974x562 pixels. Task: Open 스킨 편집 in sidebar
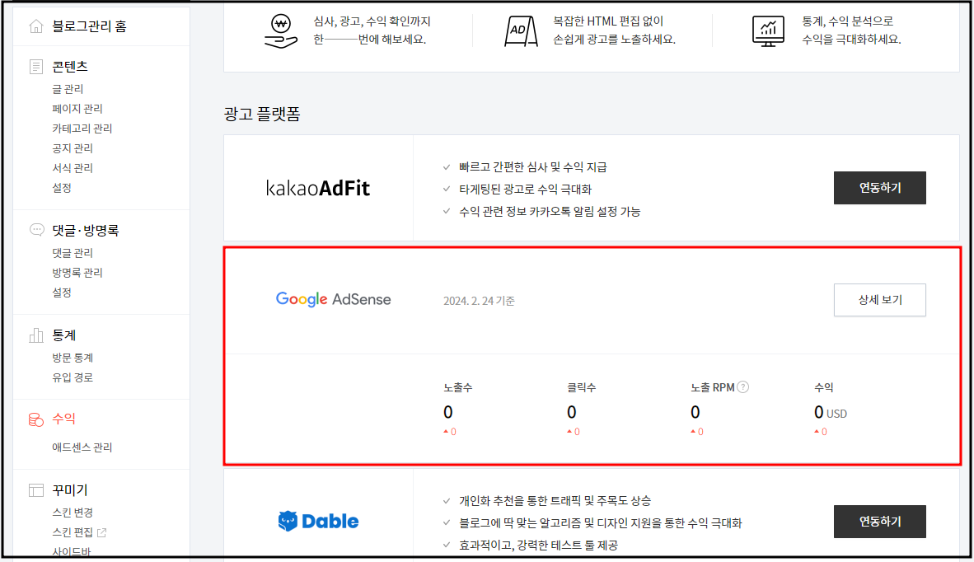(72, 532)
